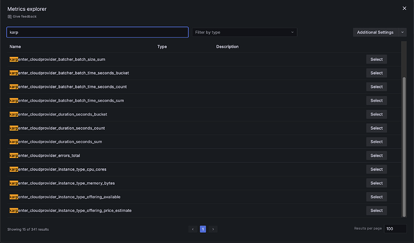Click karpenter_cloudprovider_duration_seconds_bucket name text
This screenshot has height=243, width=414.
click(58, 114)
